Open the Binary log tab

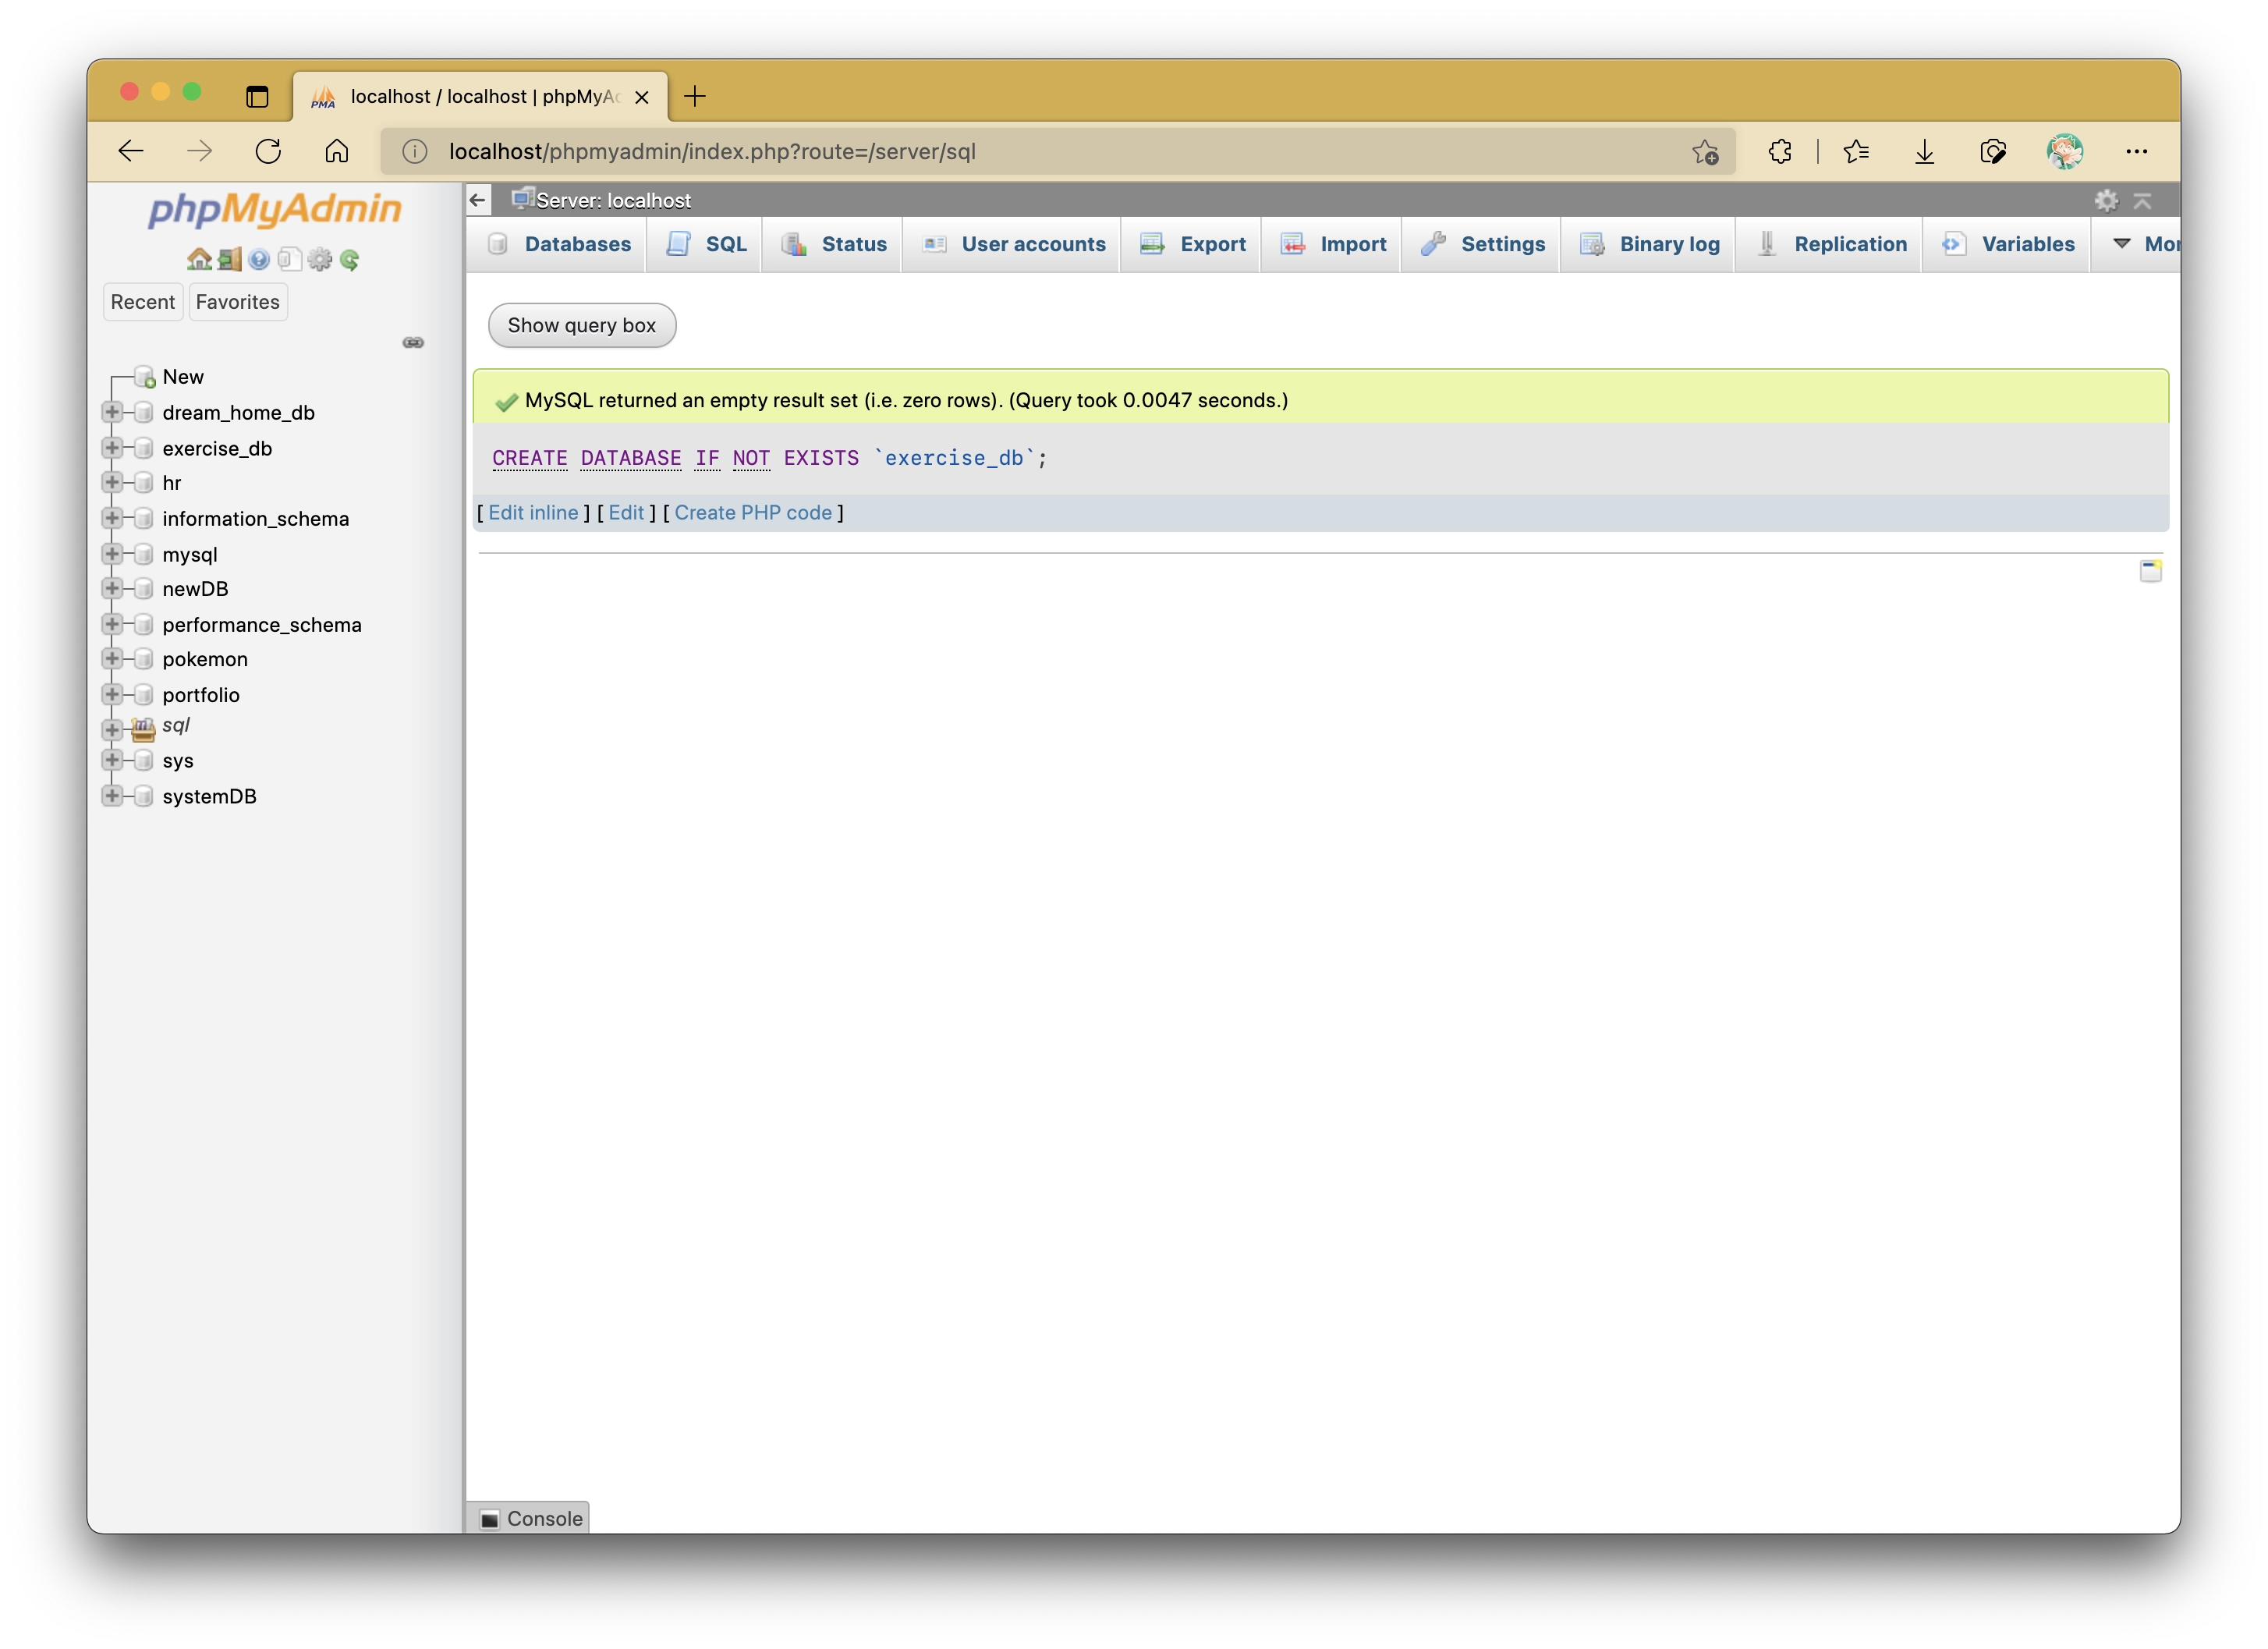[1647, 244]
